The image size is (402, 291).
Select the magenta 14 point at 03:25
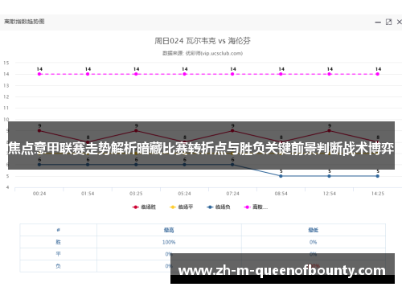coord(136,74)
